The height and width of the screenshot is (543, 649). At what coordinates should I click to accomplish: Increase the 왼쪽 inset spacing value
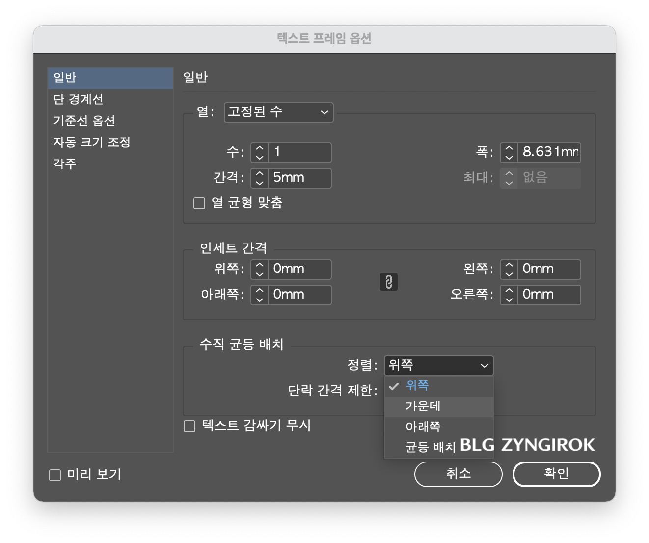pos(508,265)
